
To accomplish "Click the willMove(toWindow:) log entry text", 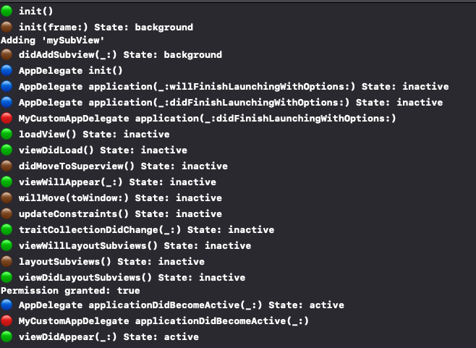I will pyautogui.click(x=120, y=198).
